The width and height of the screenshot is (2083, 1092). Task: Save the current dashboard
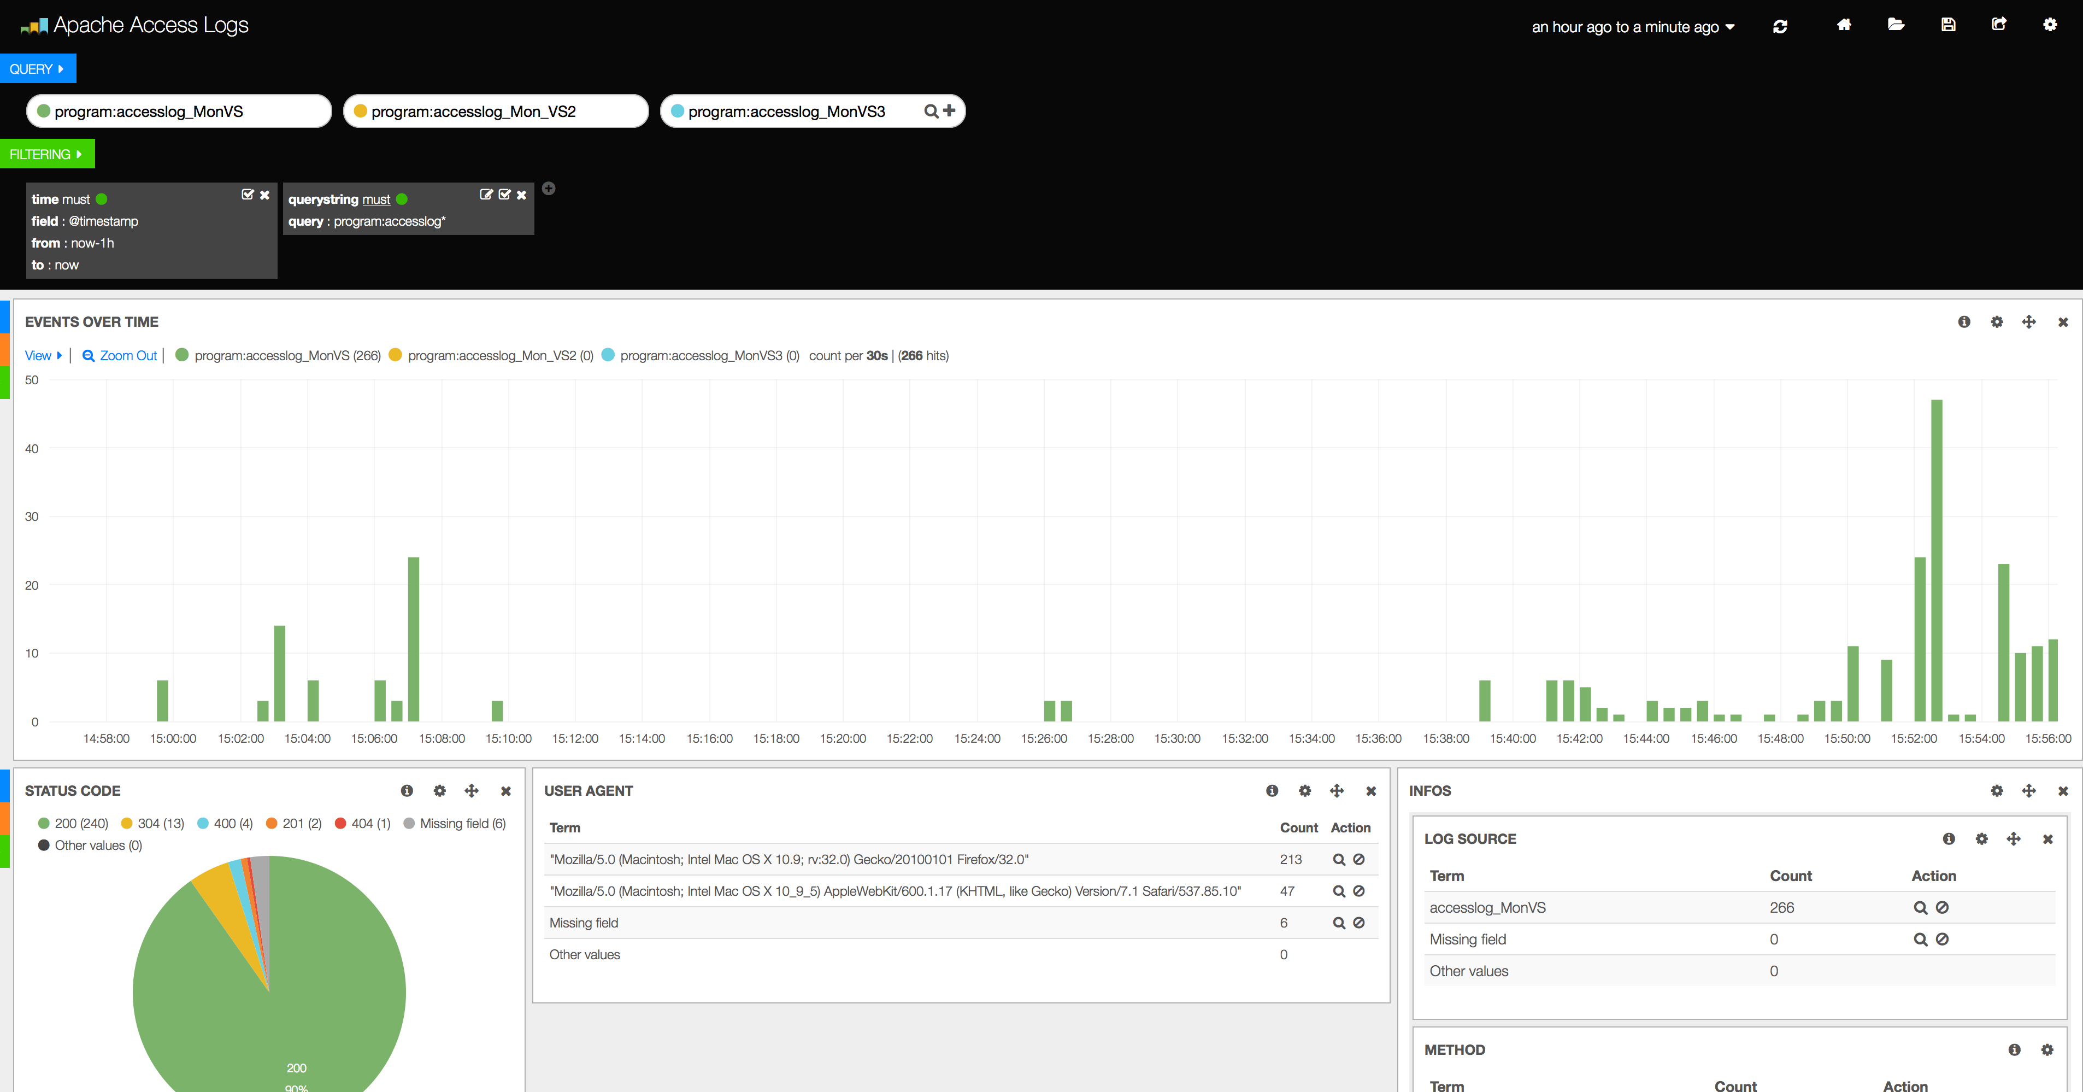tap(1948, 25)
